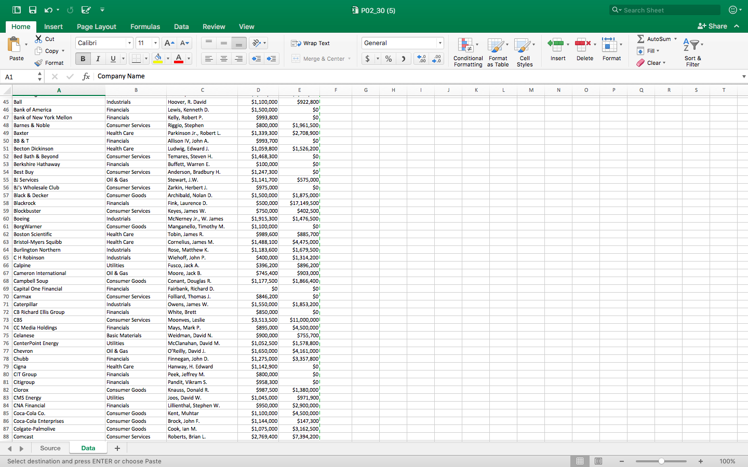
Task: Expand the formula bar chevron
Action: pos(744,76)
